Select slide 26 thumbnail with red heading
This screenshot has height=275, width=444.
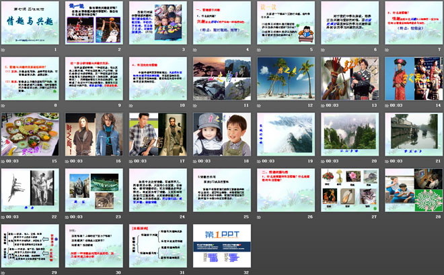(286, 190)
